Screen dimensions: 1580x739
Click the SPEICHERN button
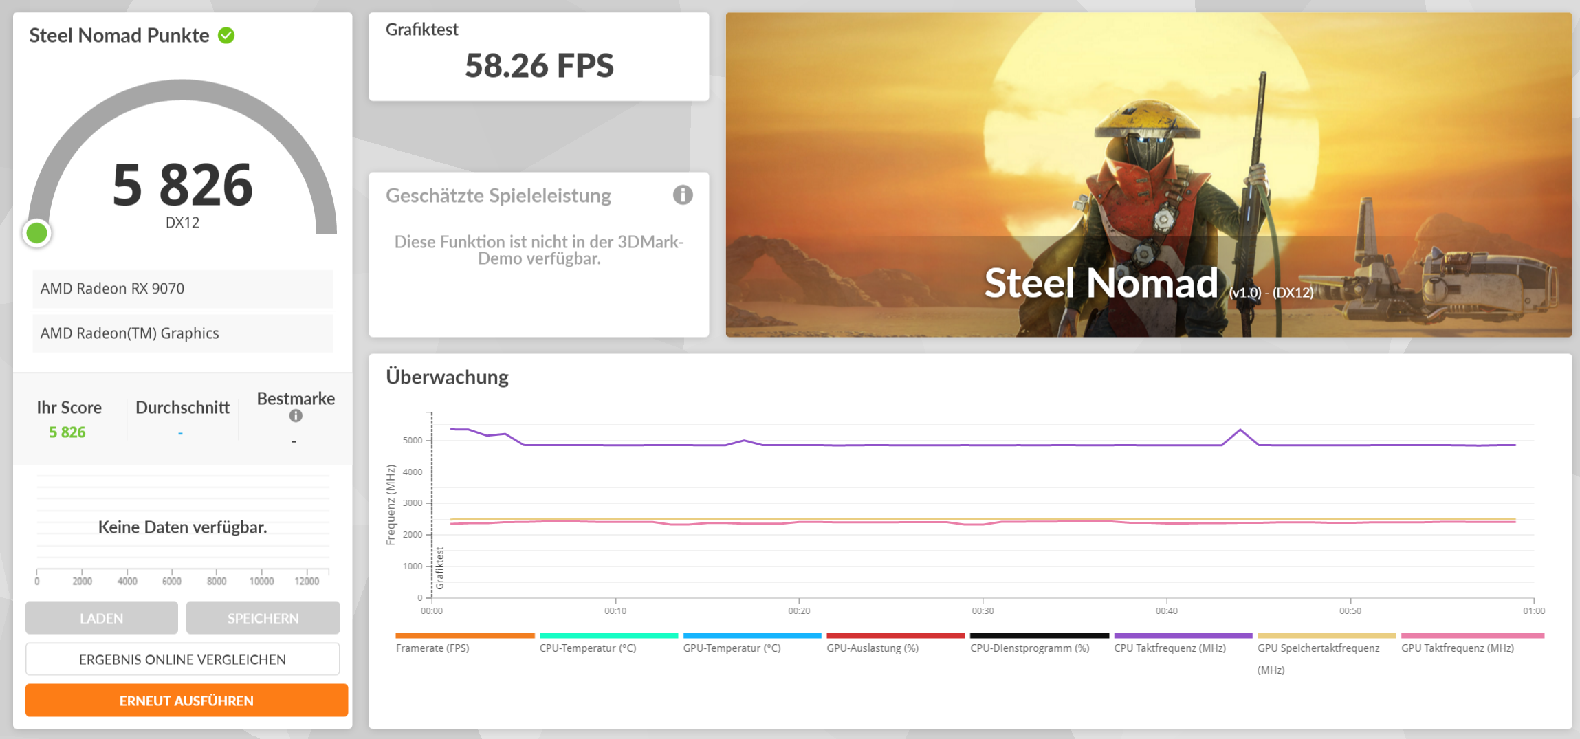pos(263,617)
